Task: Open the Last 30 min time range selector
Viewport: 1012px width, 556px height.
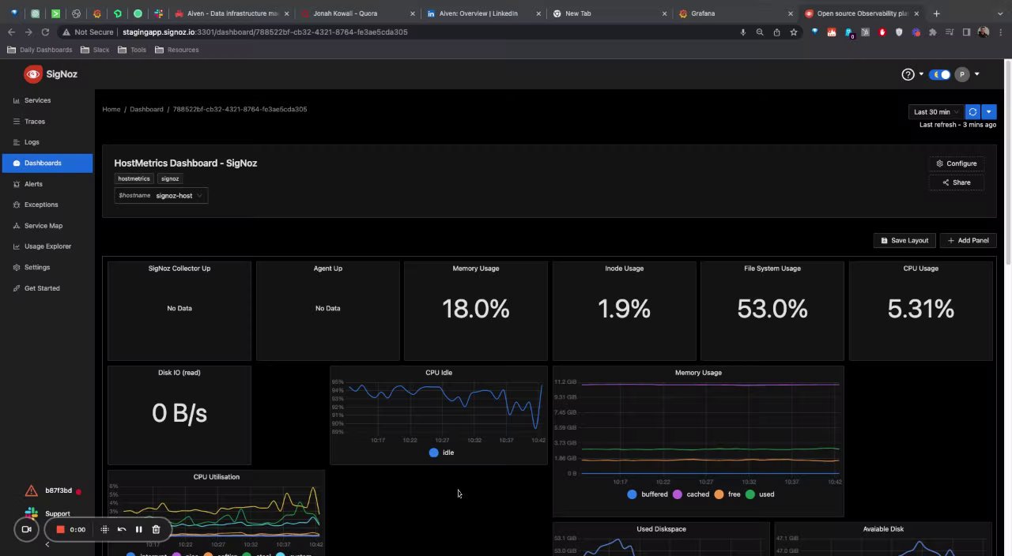Action: (x=936, y=112)
